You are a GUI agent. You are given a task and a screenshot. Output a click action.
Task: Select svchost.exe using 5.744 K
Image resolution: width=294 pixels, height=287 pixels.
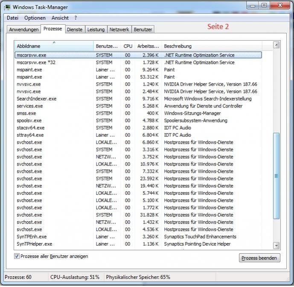click(x=138, y=193)
